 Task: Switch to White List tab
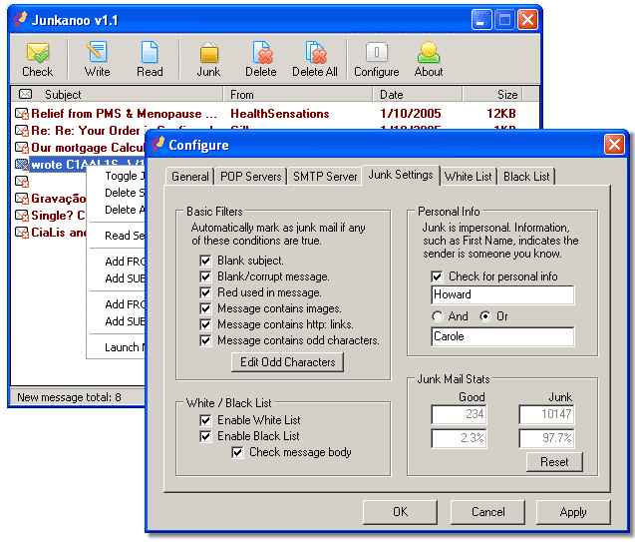[469, 177]
